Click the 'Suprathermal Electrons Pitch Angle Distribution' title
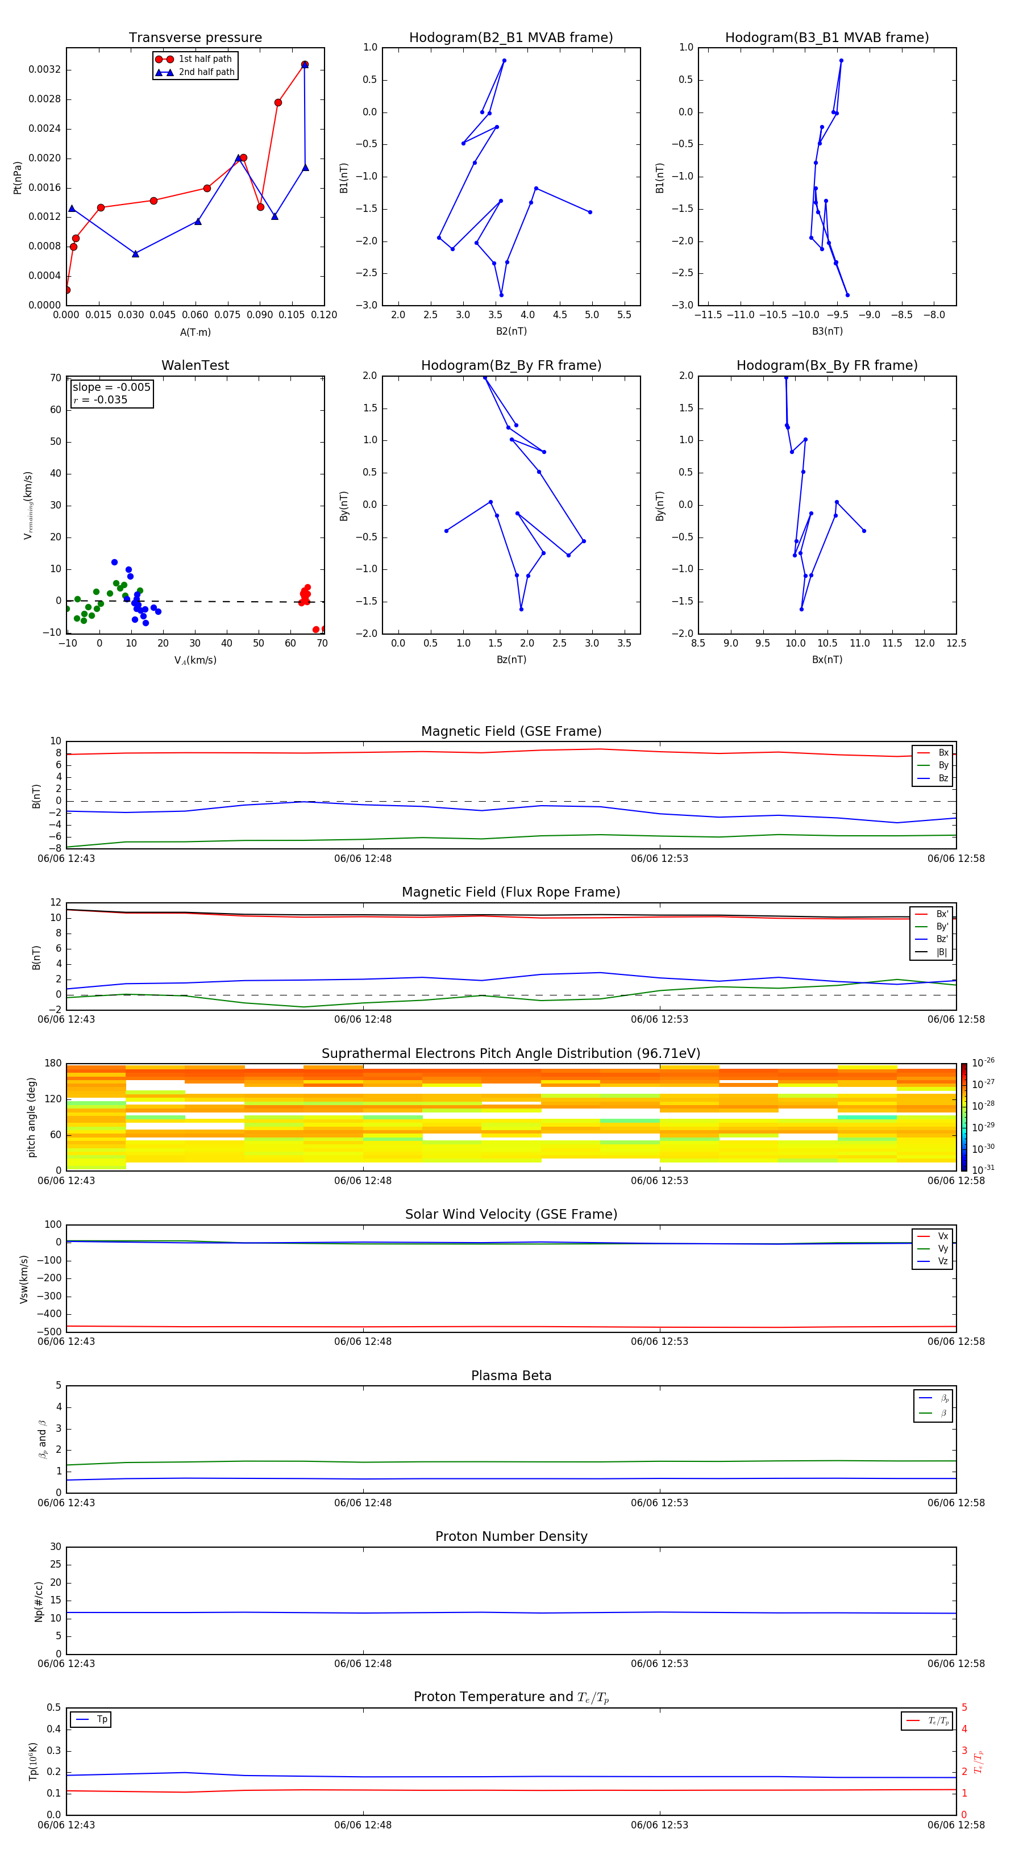The width and height of the screenshot is (1023, 1875). [511, 1054]
